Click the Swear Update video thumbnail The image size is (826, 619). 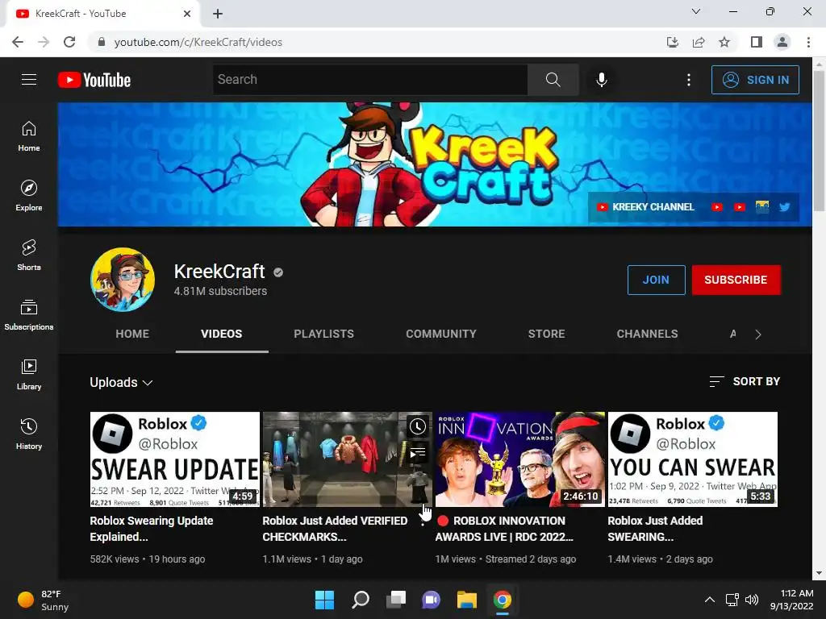coord(174,459)
